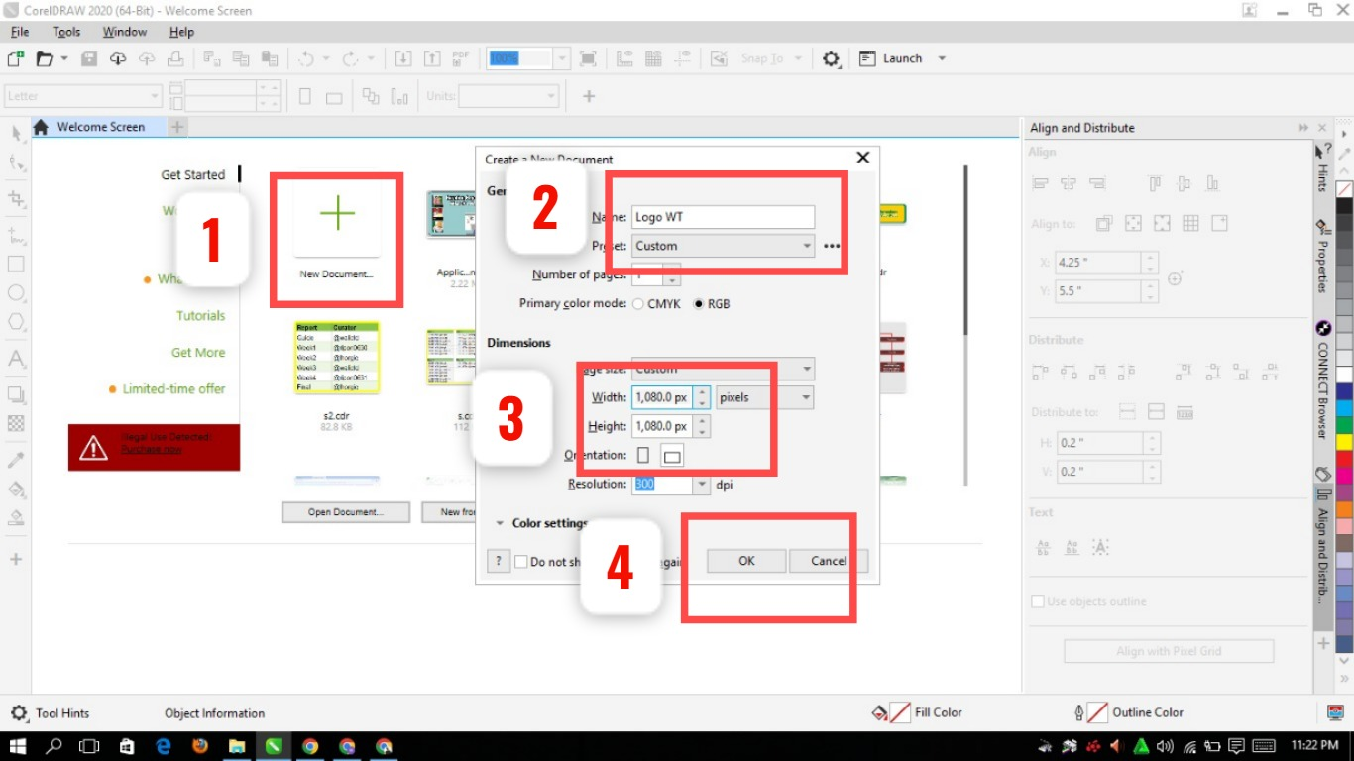Select the Pick tool in the toolbox
1354x761 pixels.
[16, 133]
